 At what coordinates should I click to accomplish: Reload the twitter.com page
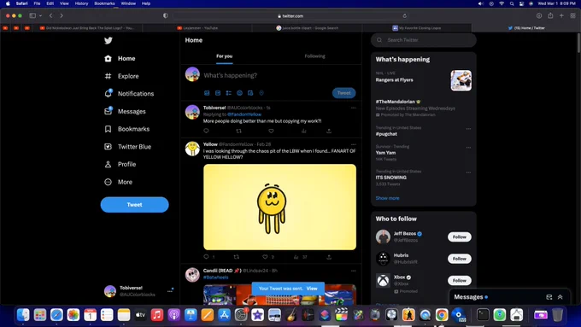pyautogui.click(x=405, y=16)
